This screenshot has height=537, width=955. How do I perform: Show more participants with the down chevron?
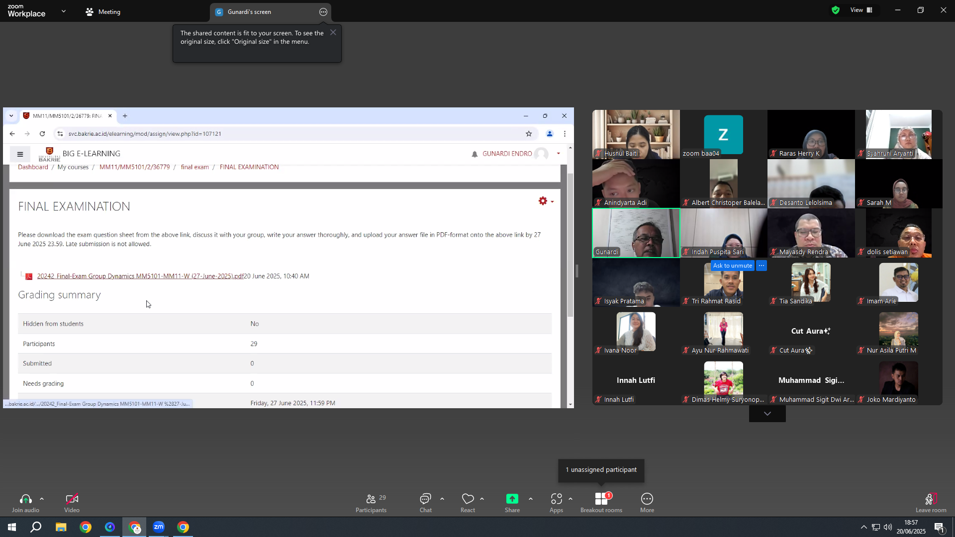(767, 414)
